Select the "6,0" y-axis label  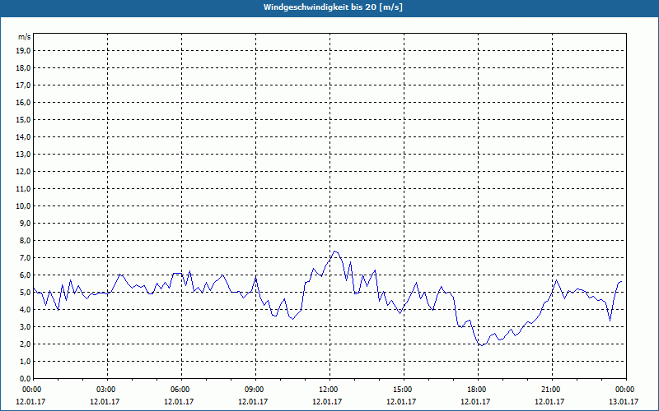(26, 275)
